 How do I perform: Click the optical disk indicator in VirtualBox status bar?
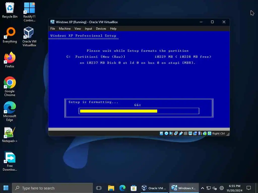166,133
